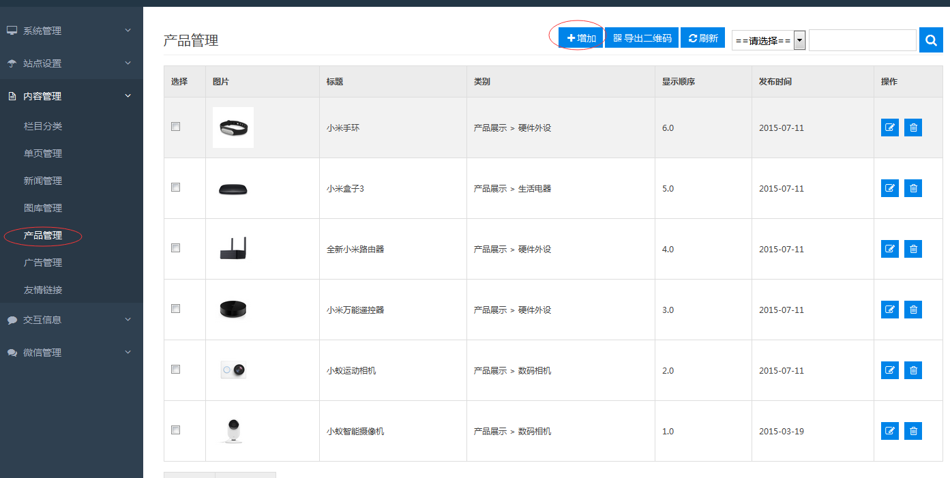950x478 pixels.
Task: Expand the 微信管理 sidebar menu
Action: [68, 353]
